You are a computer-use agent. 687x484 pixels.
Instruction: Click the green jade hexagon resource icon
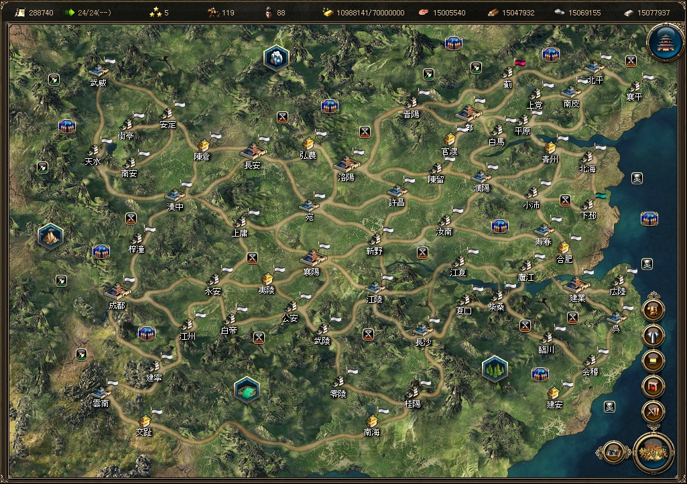pyautogui.click(x=247, y=389)
